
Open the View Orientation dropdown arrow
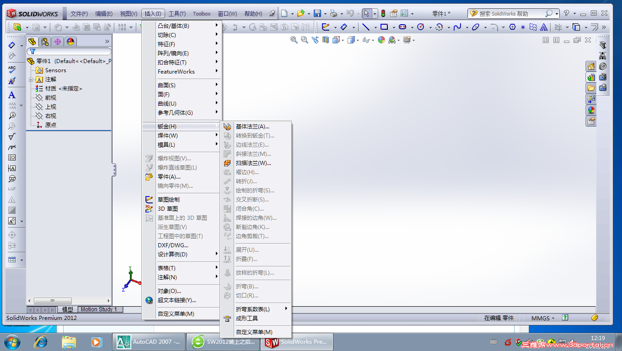point(342,40)
